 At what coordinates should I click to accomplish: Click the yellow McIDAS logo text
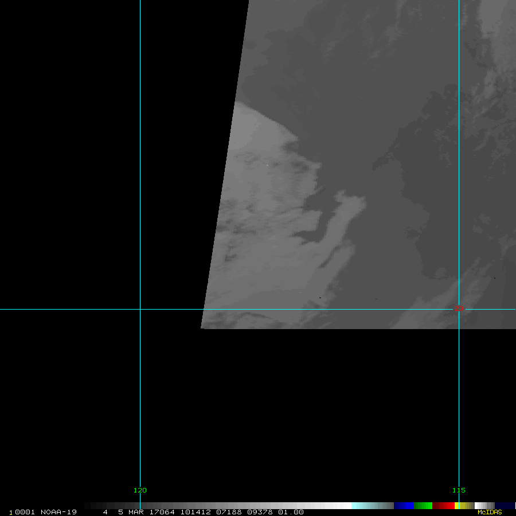pos(490,512)
